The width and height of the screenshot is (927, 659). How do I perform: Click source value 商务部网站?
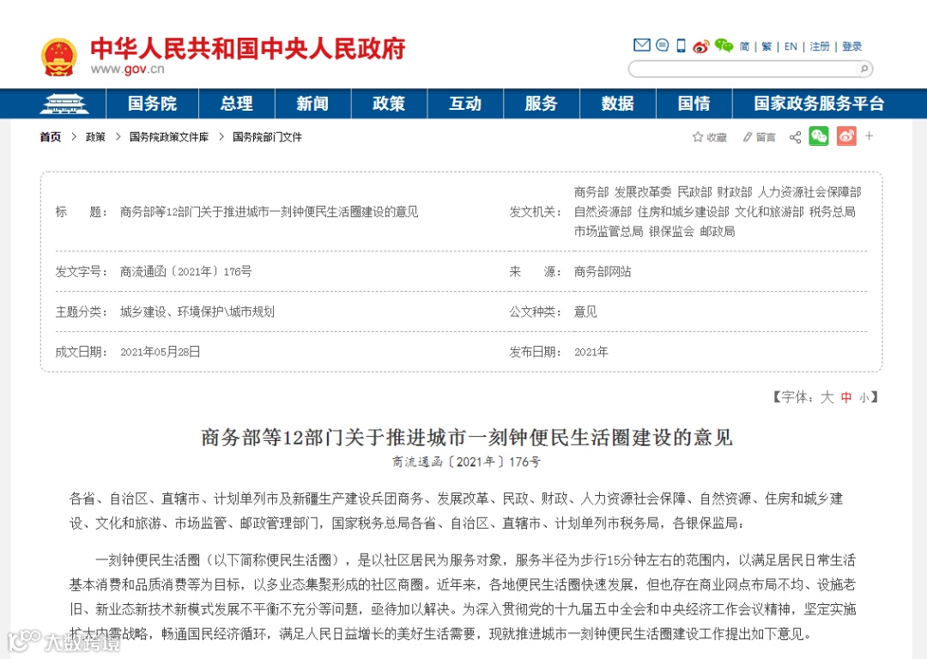(603, 272)
